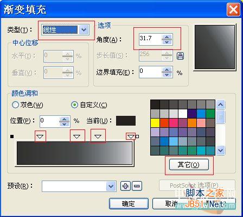
Task: Select the 自定义 custom radio button
Action: pos(74,104)
